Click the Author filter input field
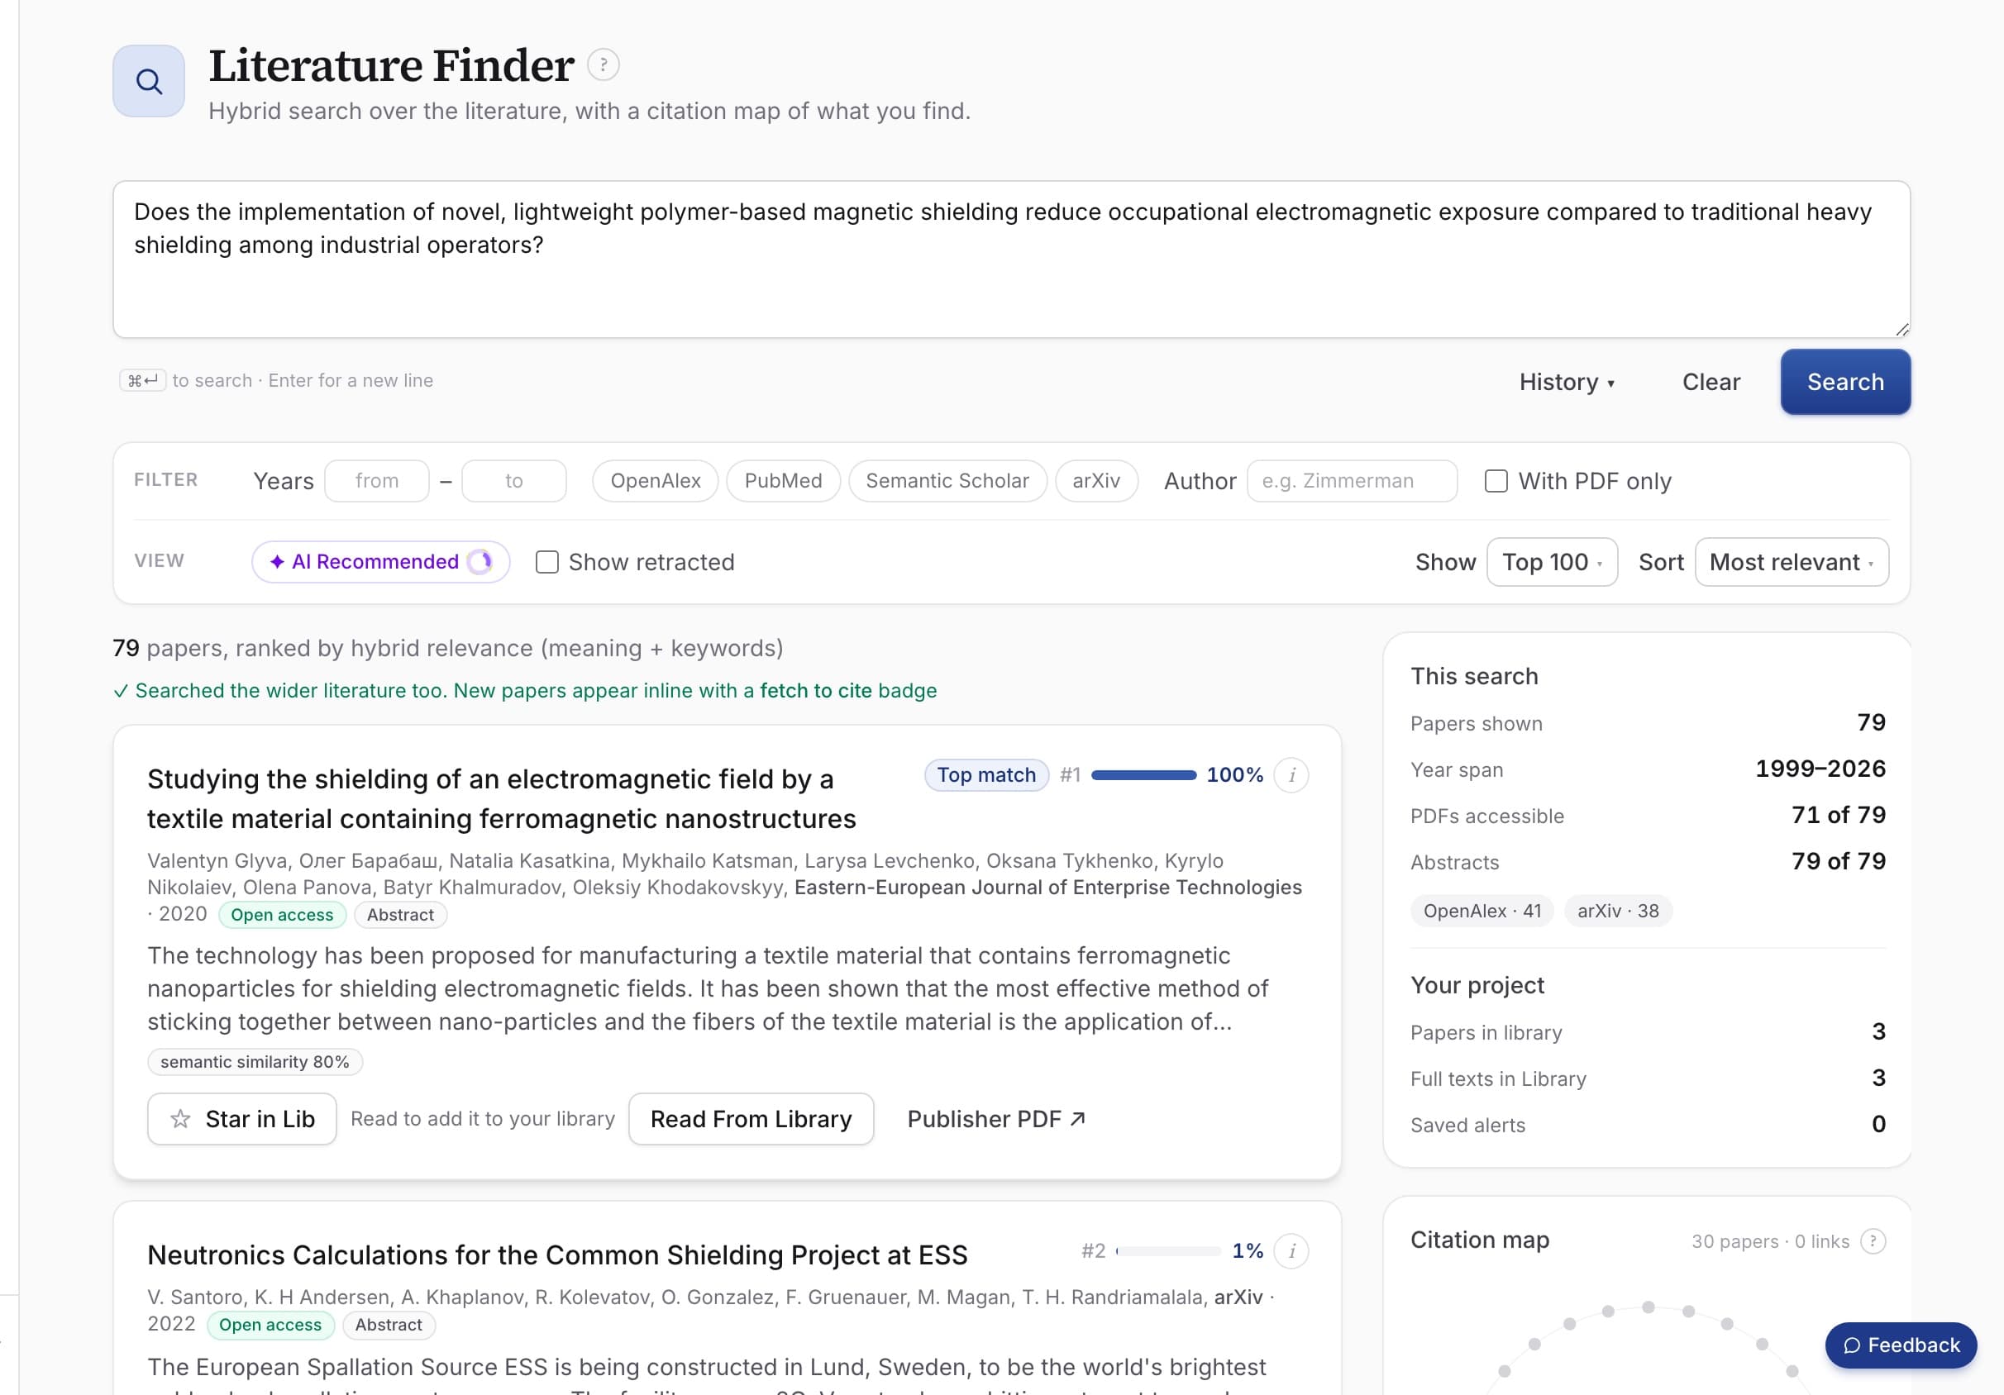This screenshot has width=2004, height=1395. (x=1352, y=481)
